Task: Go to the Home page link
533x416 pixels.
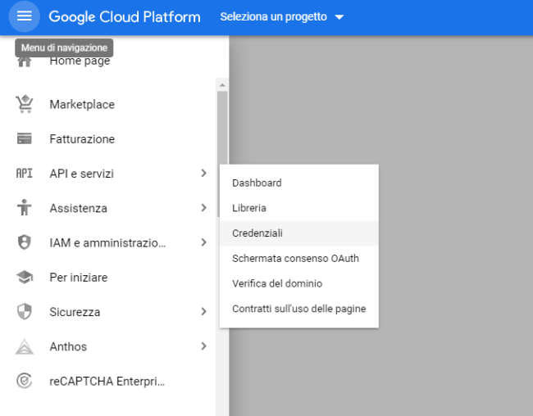Action: [80, 61]
